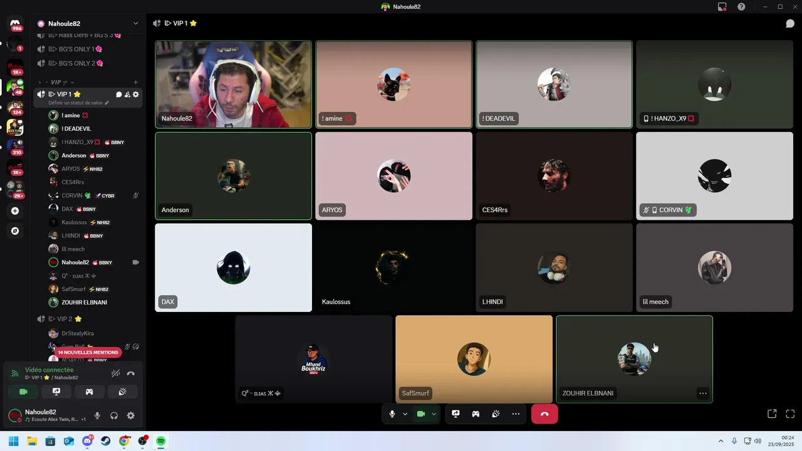
Task: Open Discord direct messages home
Action: point(15,24)
